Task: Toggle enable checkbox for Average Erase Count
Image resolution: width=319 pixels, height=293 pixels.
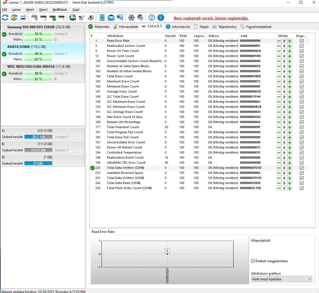Action: click(x=302, y=92)
